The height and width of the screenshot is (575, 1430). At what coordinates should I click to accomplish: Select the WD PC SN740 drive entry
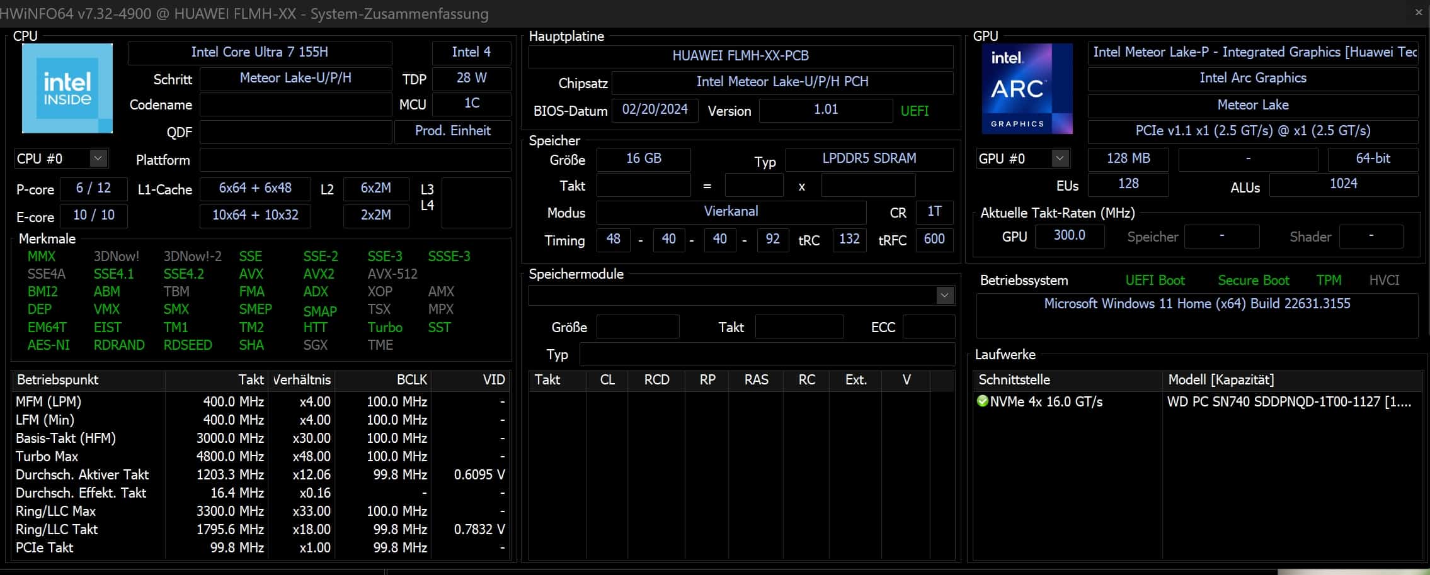click(1288, 402)
